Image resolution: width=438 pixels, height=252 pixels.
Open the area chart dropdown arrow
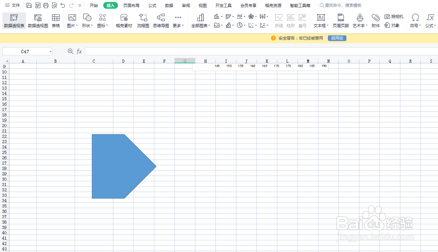click(222, 25)
